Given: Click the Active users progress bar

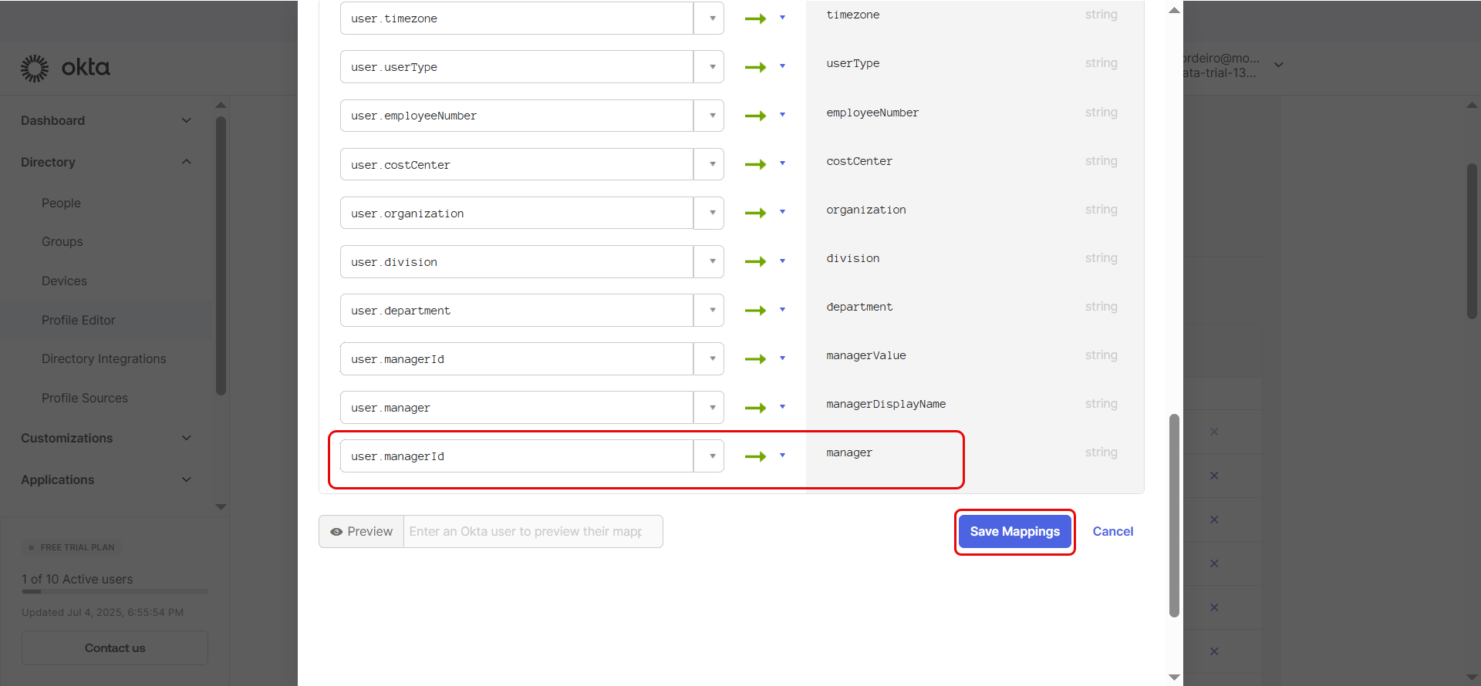Looking at the screenshot, I should [115, 592].
